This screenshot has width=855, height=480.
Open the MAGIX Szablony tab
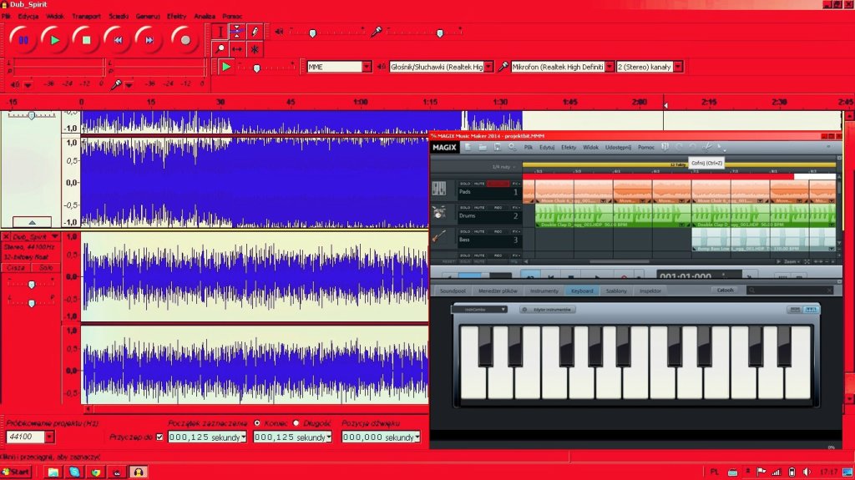[x=617, y=291]
